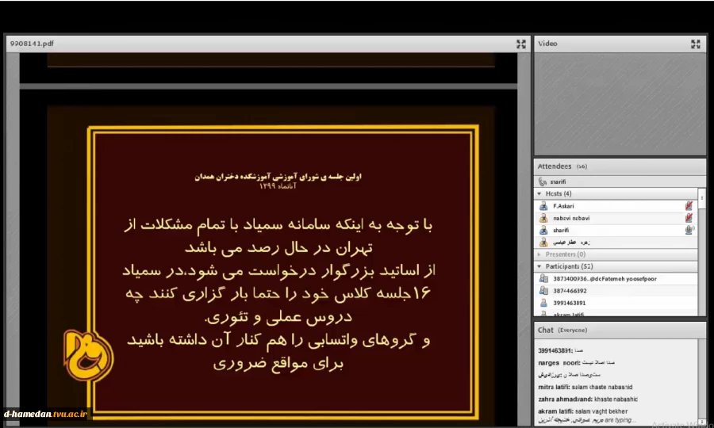Click F.Askari's muted microphone icon
Image resolution: width=714 pixels, height=428 pixels.
(689, 206)
